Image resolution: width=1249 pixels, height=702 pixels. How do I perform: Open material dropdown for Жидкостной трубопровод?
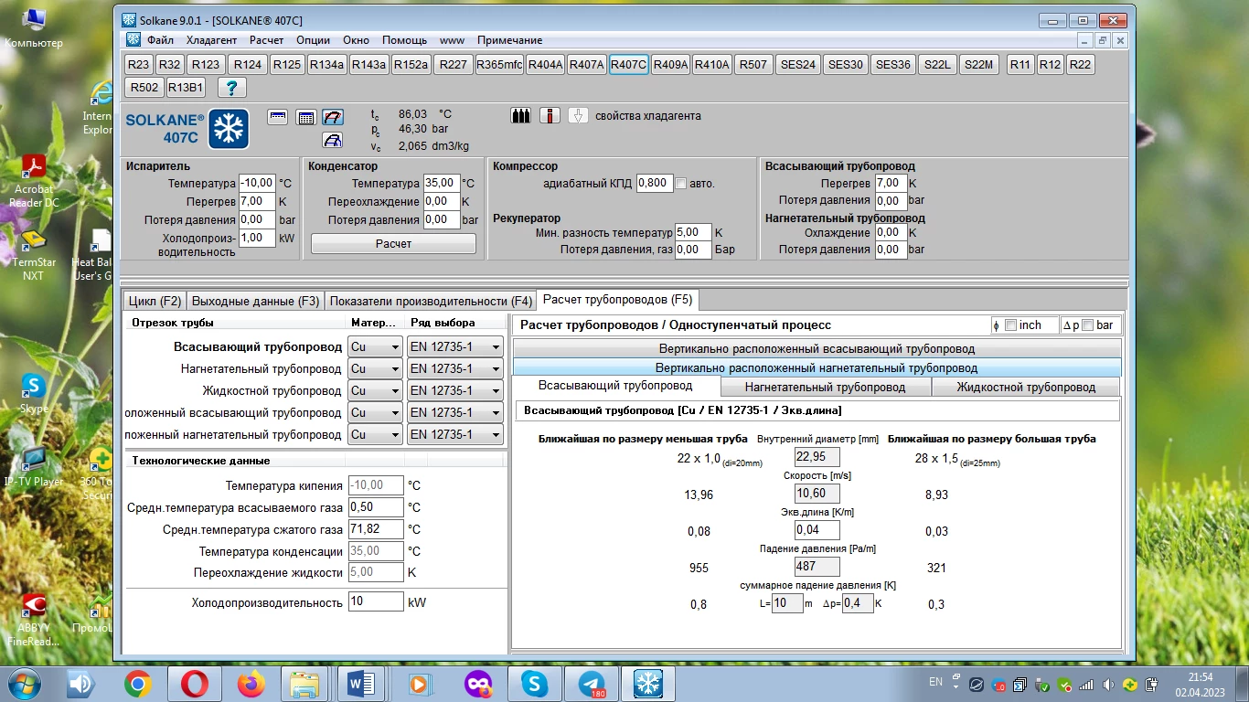(x=376, y=390)
